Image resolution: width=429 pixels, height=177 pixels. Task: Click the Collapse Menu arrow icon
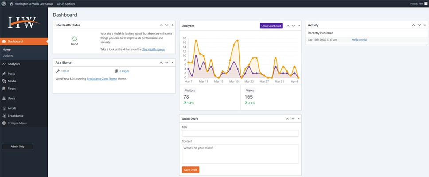pos(4,123)
